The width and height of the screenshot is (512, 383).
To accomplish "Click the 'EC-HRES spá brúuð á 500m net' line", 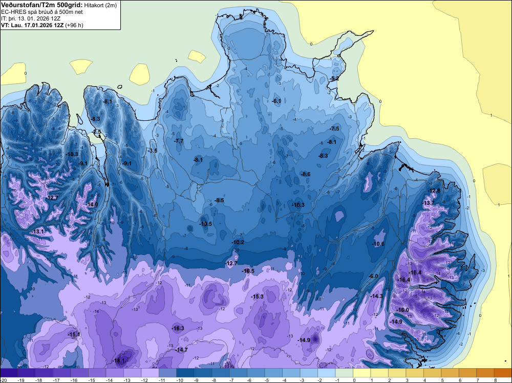I will pyautogui.click(x=42, y=12).
